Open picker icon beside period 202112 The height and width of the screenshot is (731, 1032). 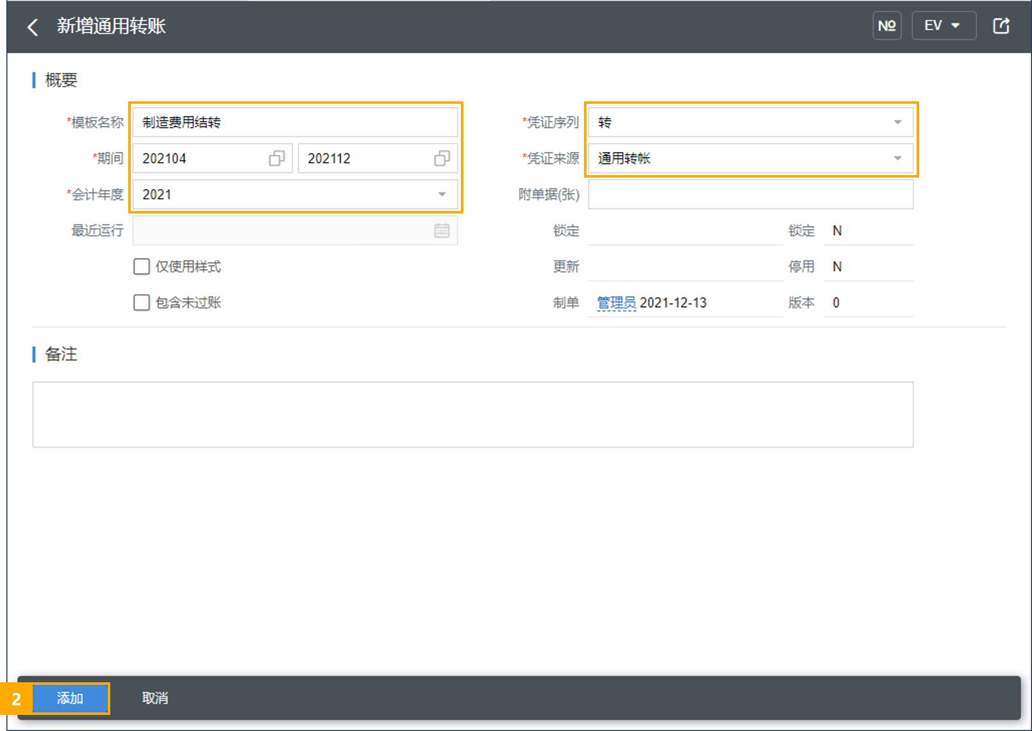tap(442, 158)
